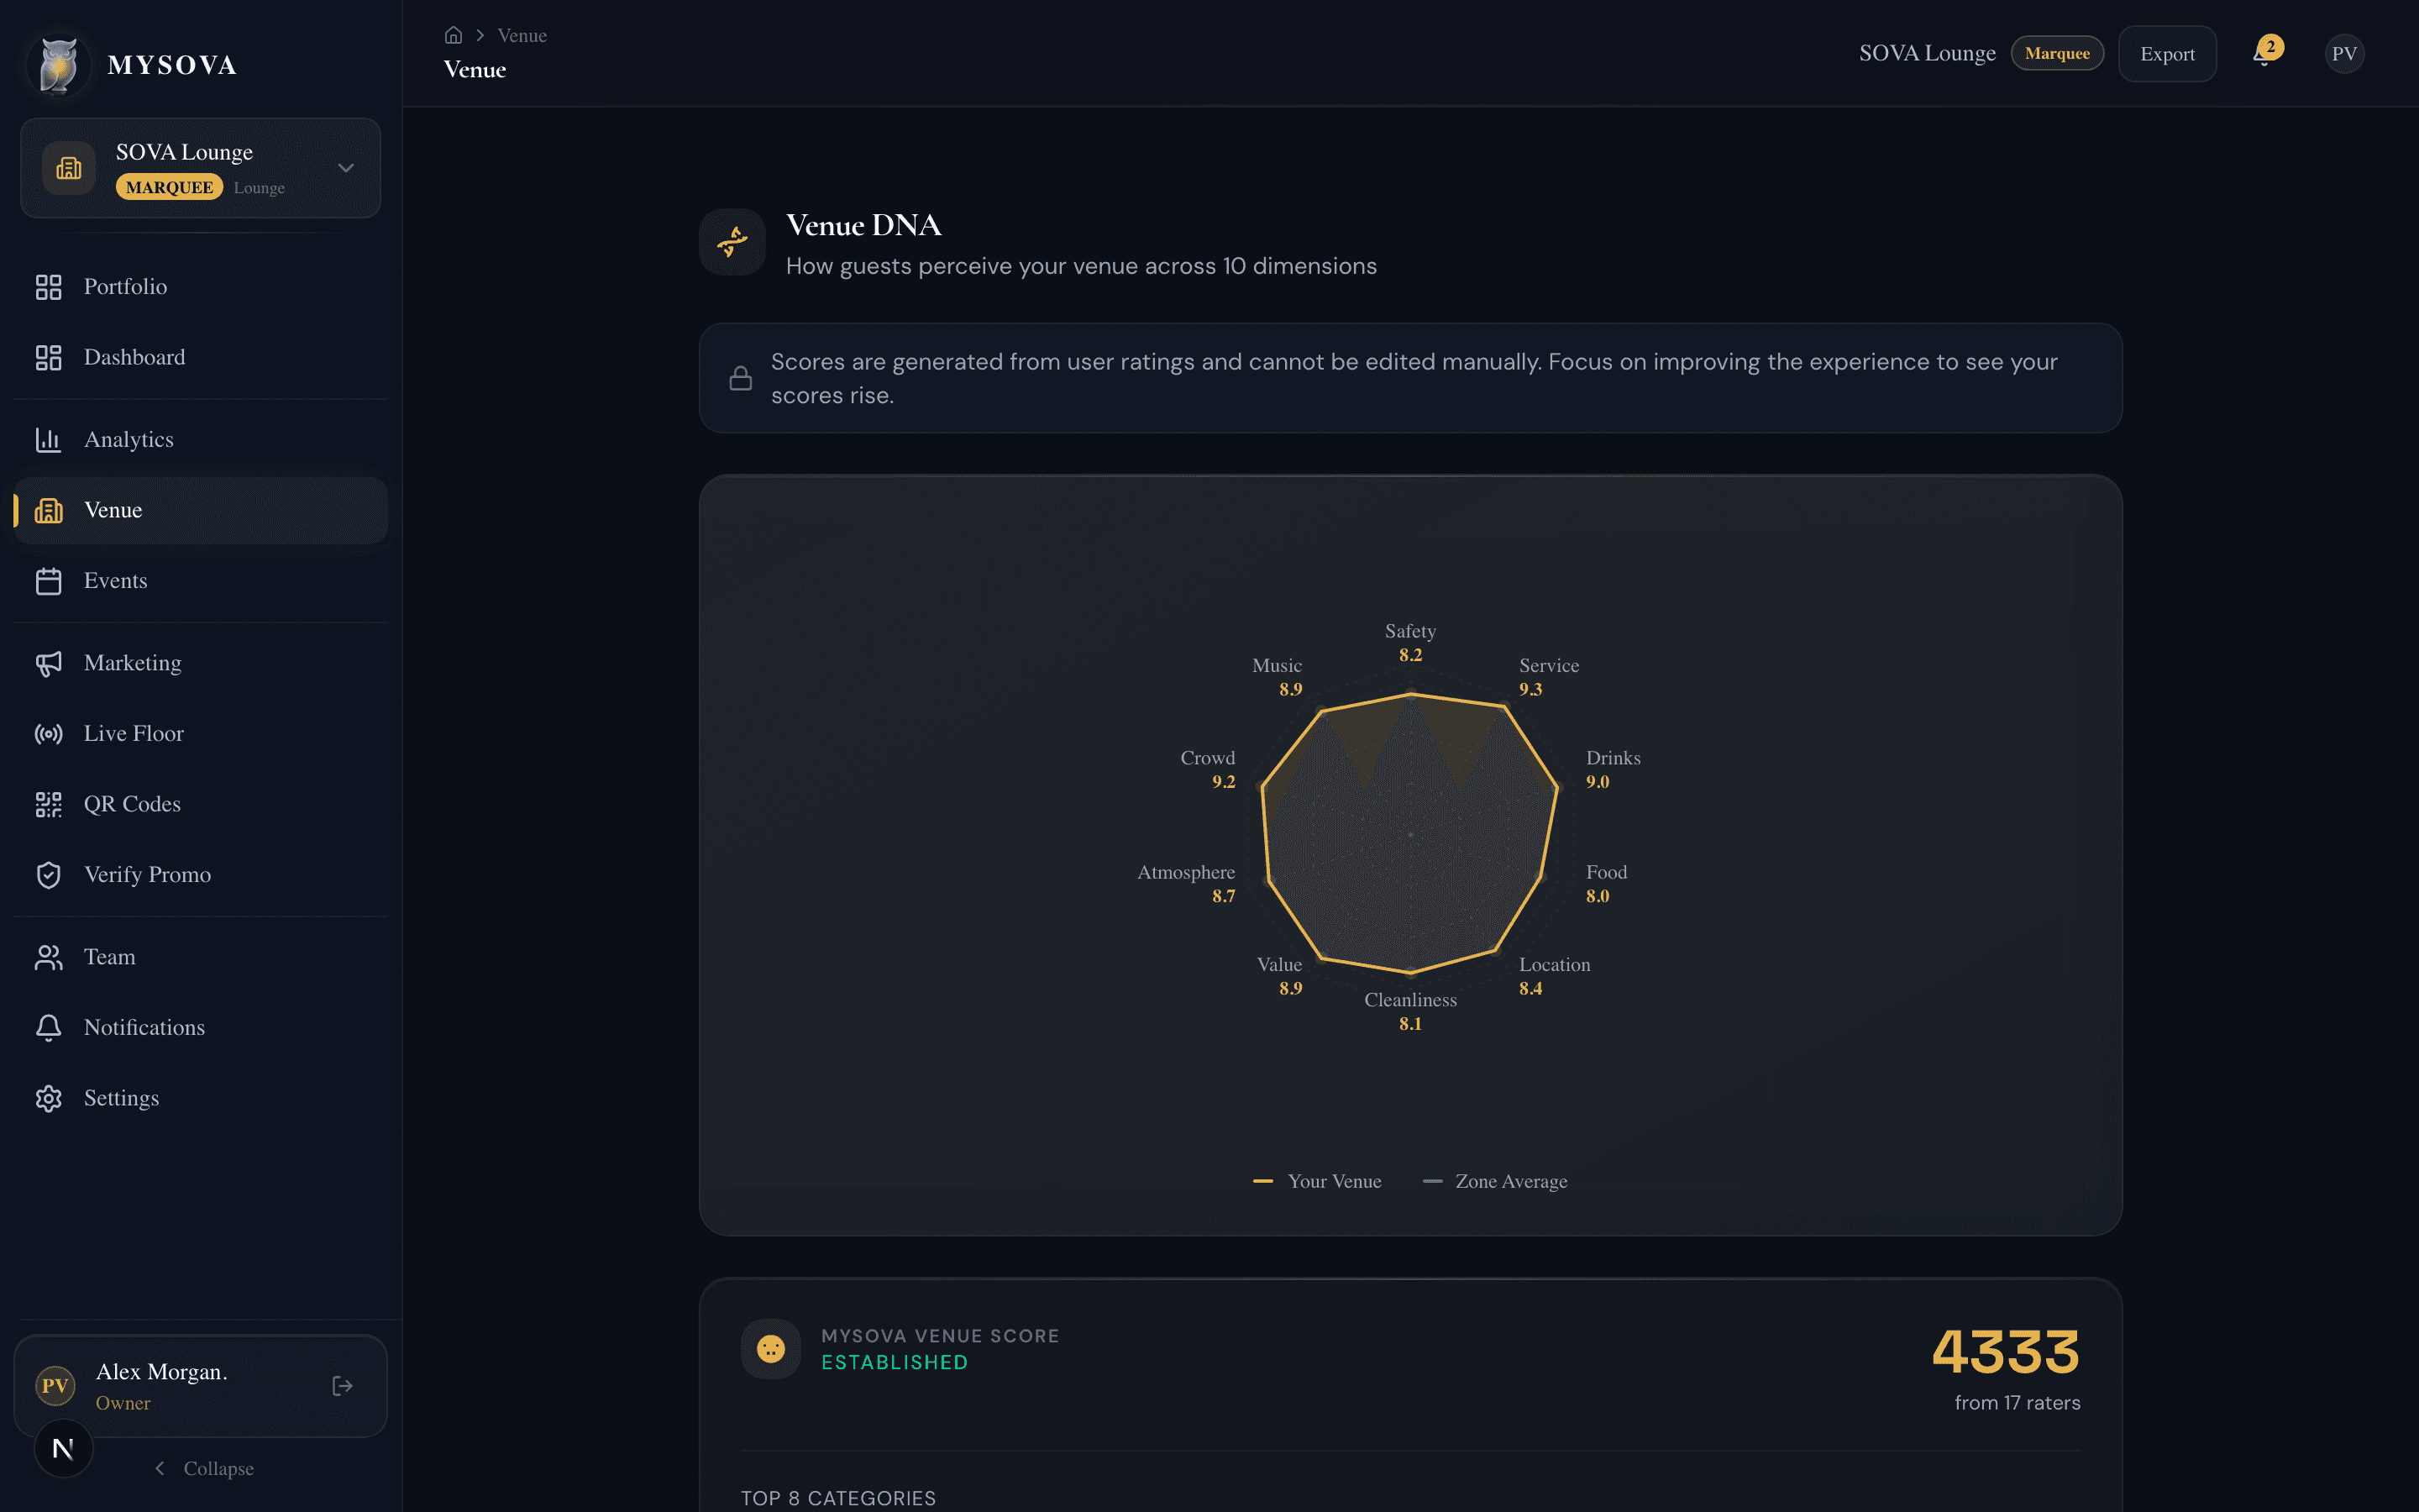The image size is (2419, 1512).
Task: Switch to the Portfolio section
Action: (x=125, y=287)
